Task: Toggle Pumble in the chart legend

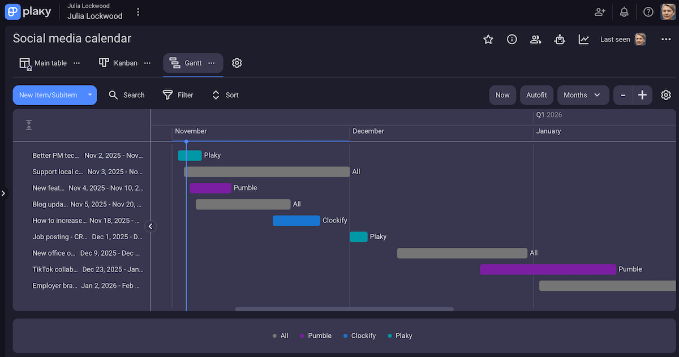Action: pyautogui.click(x=315, y=336)
